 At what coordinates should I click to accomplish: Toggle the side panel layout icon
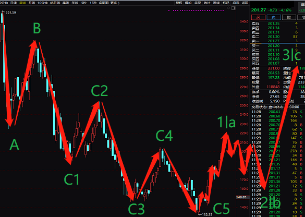234,8
